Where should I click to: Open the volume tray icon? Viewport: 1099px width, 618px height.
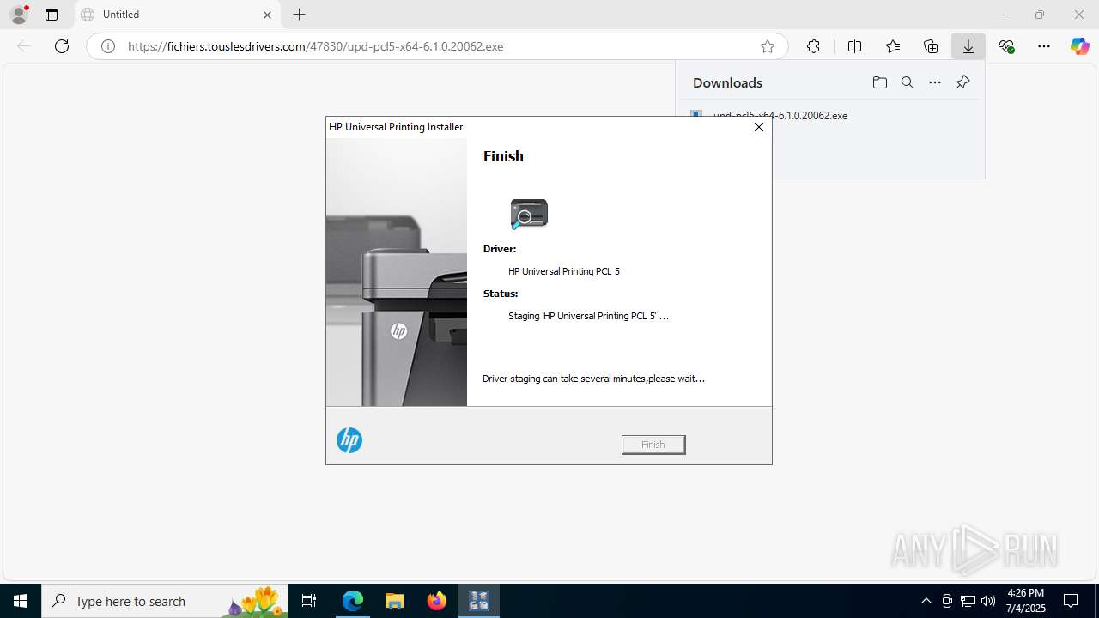click(988, 601)
